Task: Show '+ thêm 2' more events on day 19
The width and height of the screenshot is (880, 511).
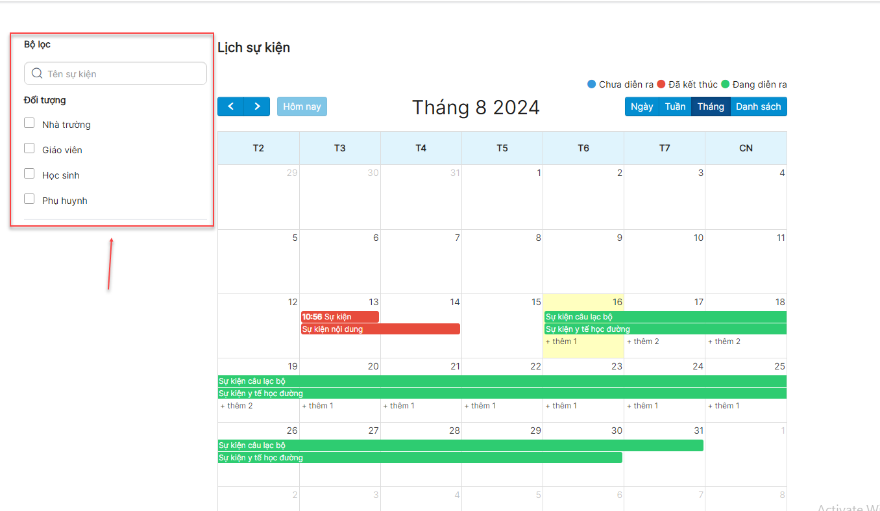Action: tap(237, 406)
